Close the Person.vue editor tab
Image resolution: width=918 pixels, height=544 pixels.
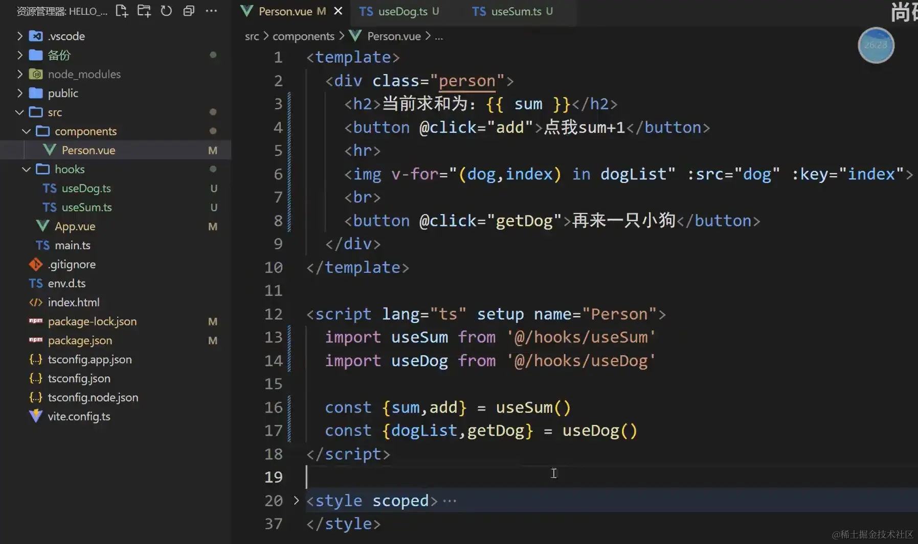(x=338, y=11)
